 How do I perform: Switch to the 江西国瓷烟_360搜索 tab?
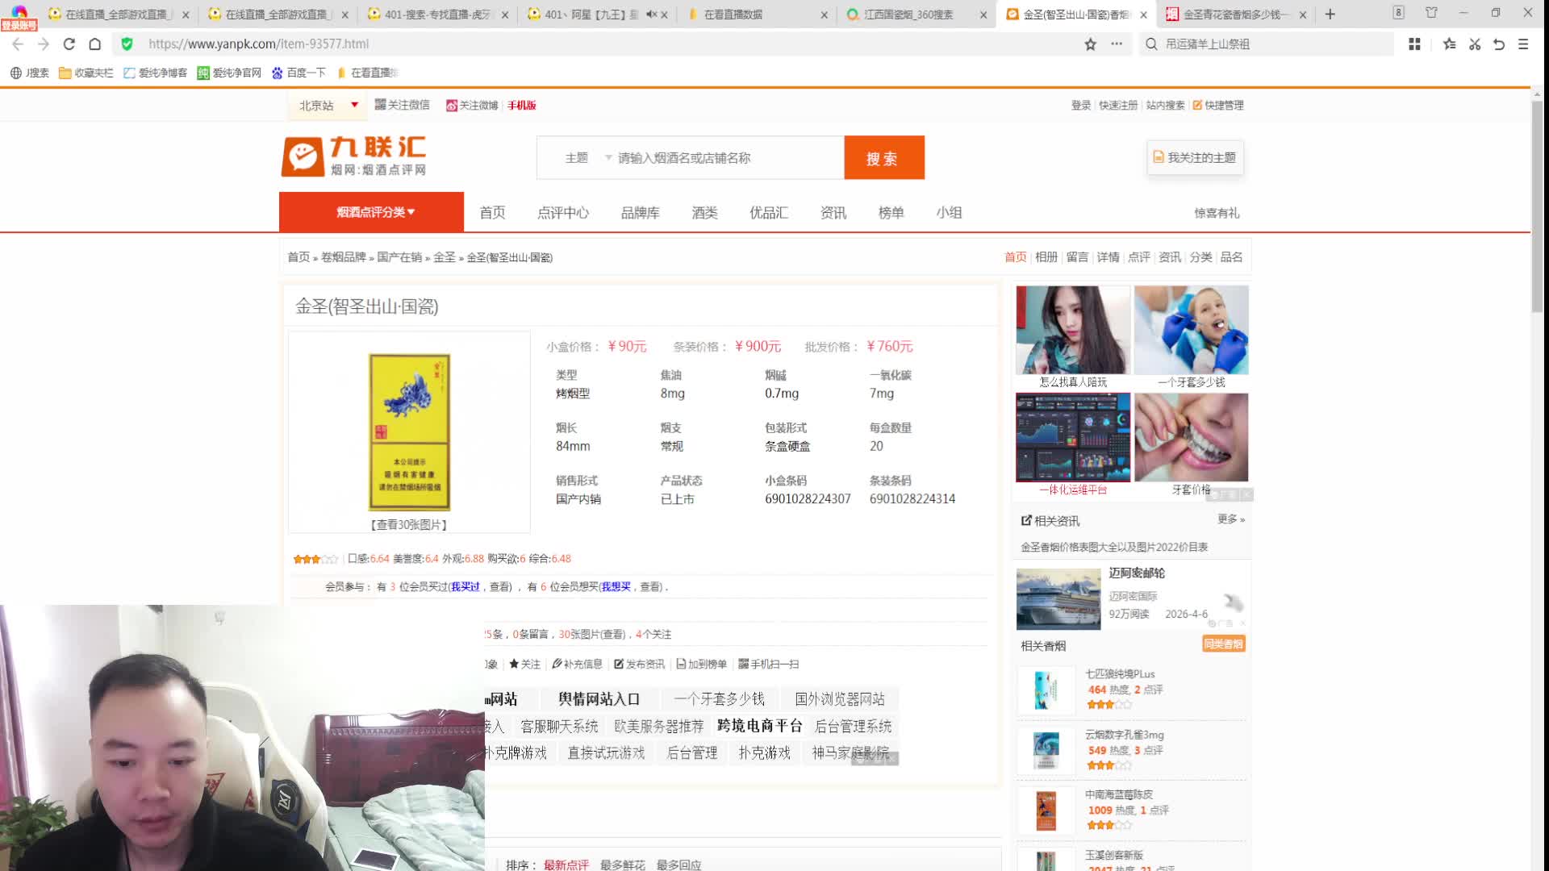pyautogui.click(x=908, y=15)
